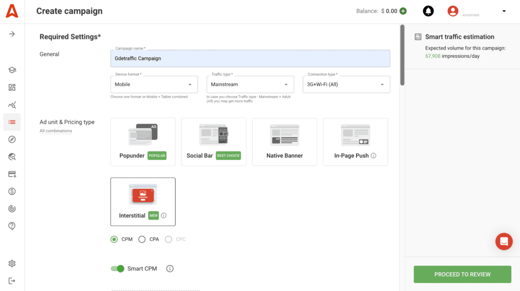The height and width of the screenshot is (291, 520).
Task: Select the CPM pricing radio button
Action: click(114, 240)
